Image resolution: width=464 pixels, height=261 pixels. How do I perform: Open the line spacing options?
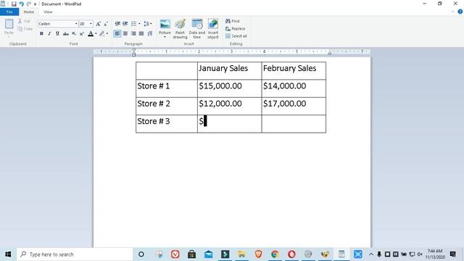click(x=147, y=24)
